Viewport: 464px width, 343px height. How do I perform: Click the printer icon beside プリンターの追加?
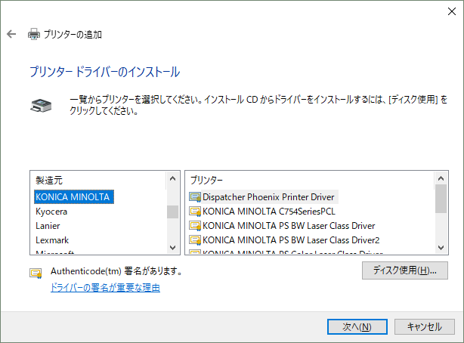pos(33,34)
